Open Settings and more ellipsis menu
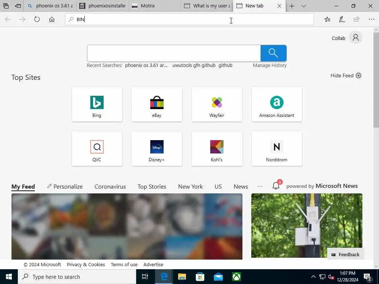The width and height of the screenshot is (379, 284). 372,19
